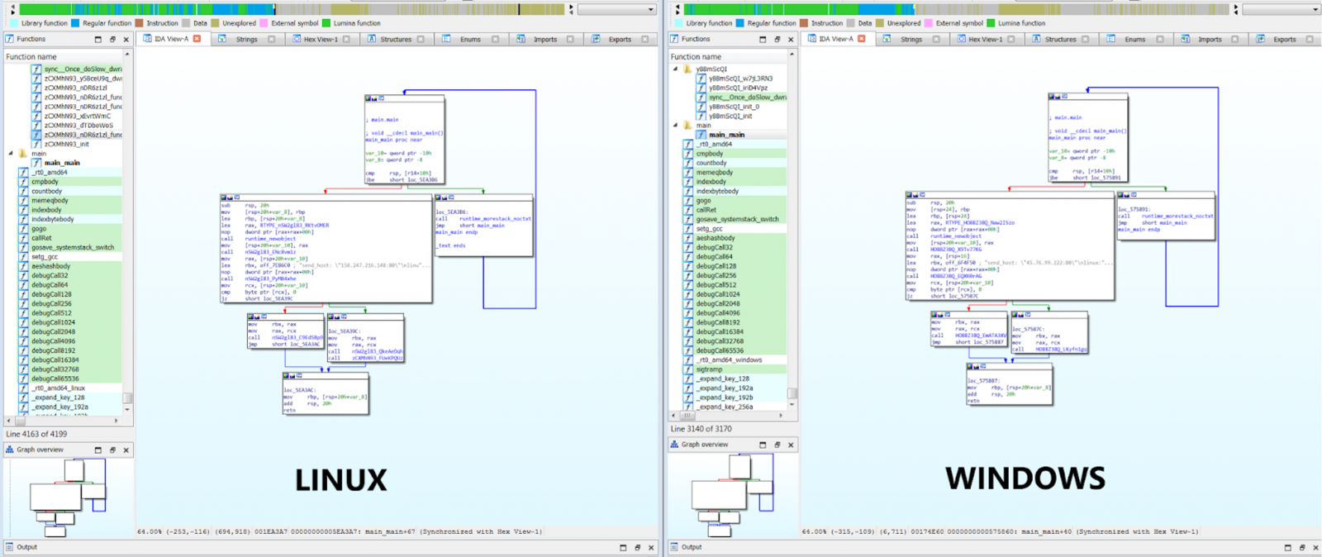Open the navigation band dropdown in the right window

point(1315,10)
